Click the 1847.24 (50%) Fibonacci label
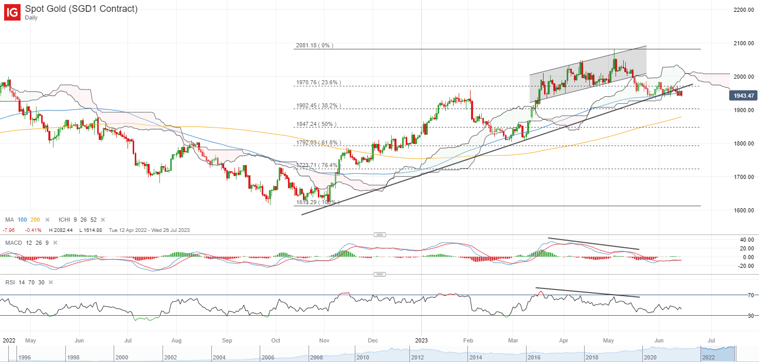Screen dimensions: 759x362 pos(316,124)
